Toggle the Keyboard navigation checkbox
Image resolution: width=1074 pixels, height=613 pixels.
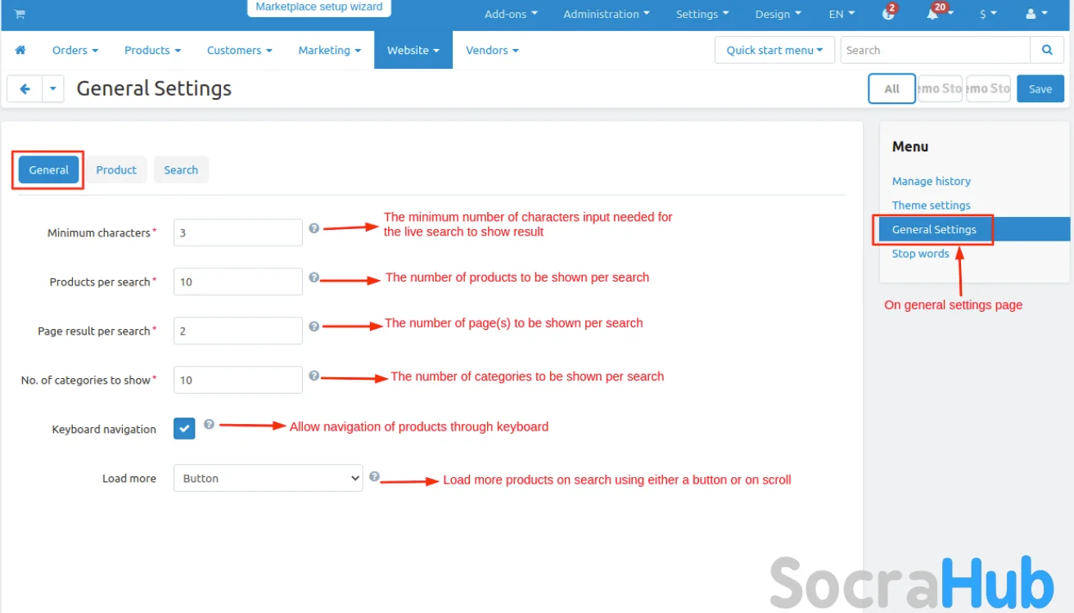(x=184, y=428)
